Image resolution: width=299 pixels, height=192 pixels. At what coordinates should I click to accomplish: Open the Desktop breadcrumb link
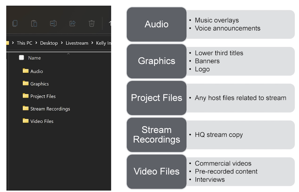(x=49, y=43)
